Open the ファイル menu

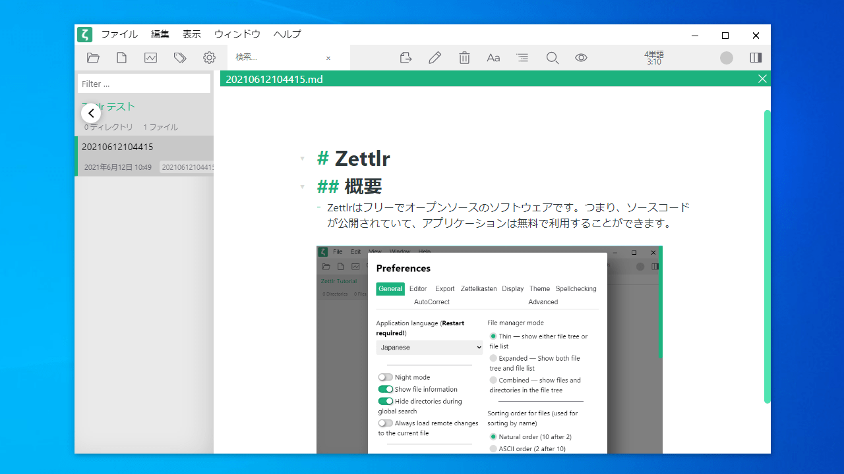[119, 34]
